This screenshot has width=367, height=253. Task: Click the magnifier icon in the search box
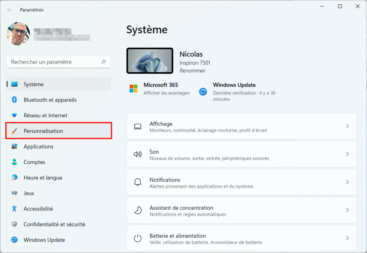click(104, 62)
